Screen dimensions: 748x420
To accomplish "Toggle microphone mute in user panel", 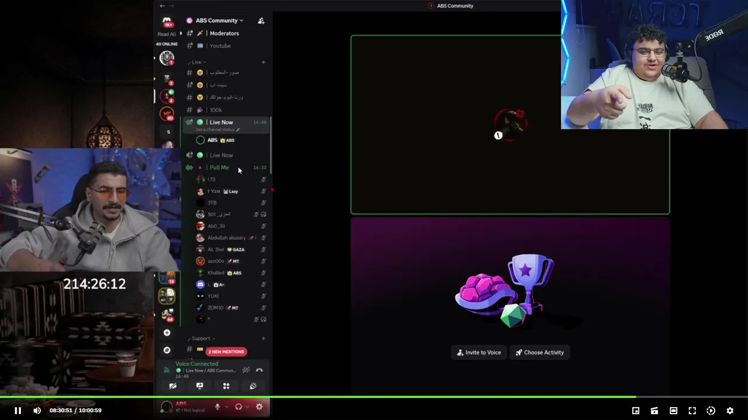I will pos(217,407).
